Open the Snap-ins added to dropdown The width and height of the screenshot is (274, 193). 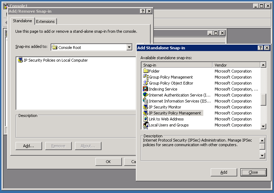point(129,47)
